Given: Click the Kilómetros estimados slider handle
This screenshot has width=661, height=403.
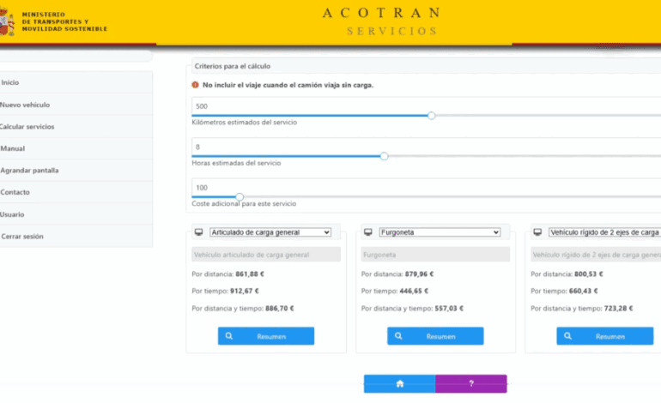Looking at the screenshot, I should [431, 116].
